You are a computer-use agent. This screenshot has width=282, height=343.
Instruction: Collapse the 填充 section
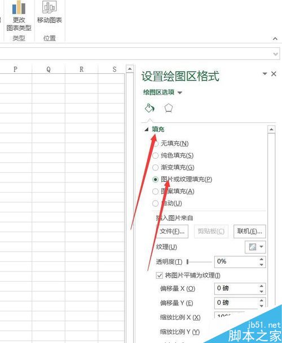click(x=147, y=130)
